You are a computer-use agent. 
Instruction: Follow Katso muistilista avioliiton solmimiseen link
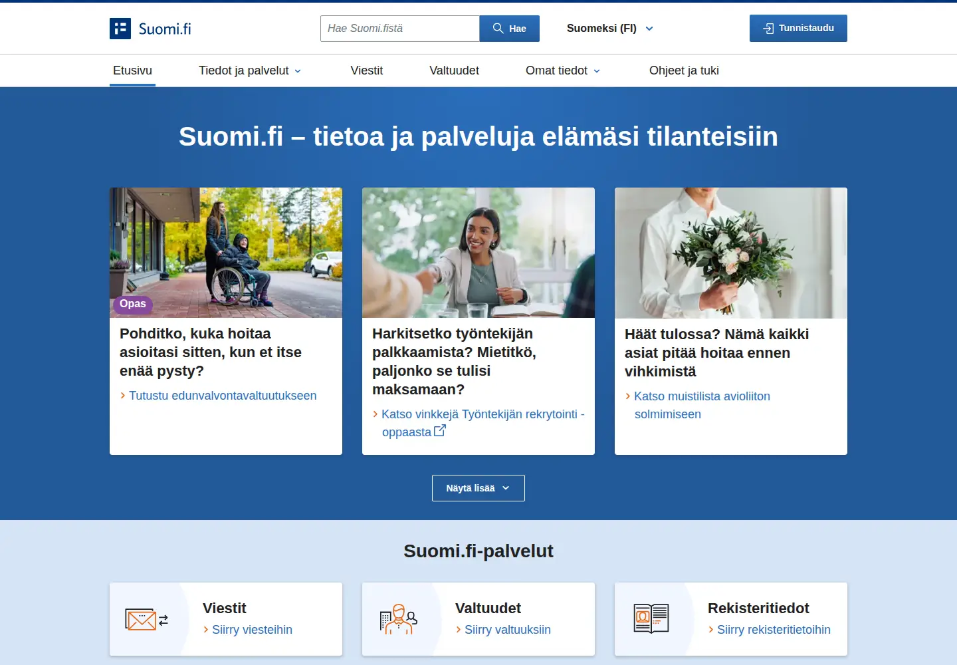(x=702, y=405)
